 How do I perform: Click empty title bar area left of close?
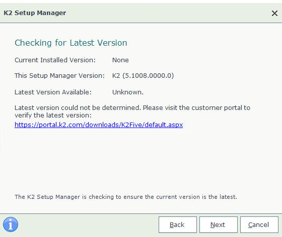[167, 13]
